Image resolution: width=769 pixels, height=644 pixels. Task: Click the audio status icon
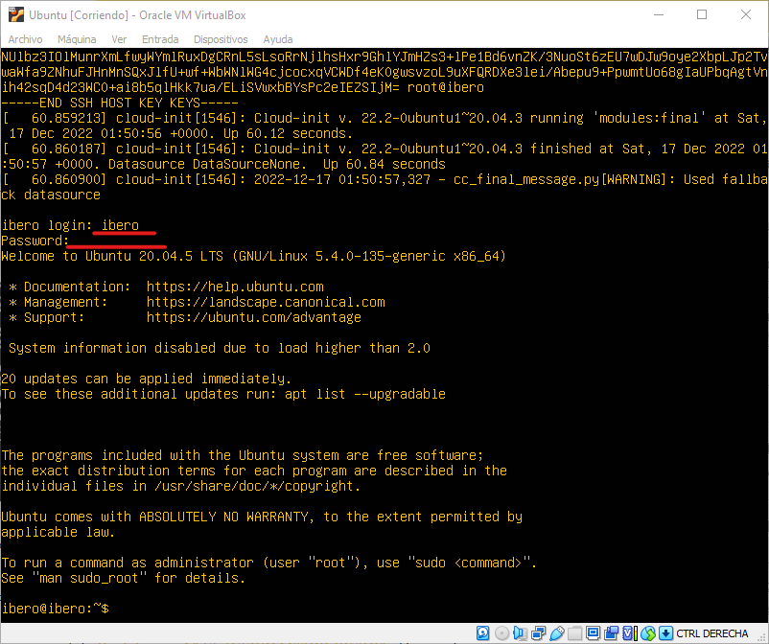tap(520, 633)
